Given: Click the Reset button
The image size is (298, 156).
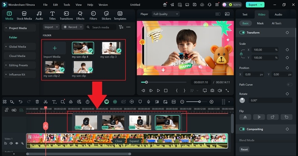Looking at the screenshot, I should [244, 149].
